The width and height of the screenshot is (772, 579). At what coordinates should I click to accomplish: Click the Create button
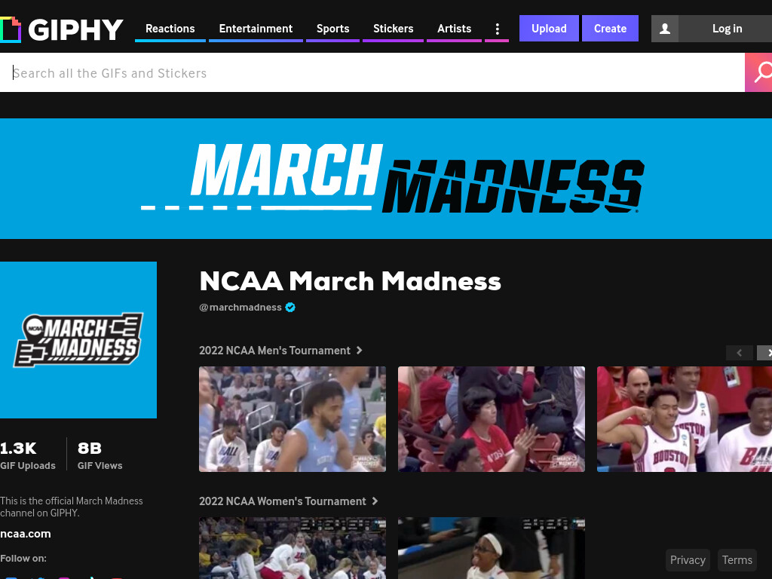tap(610, 29)
